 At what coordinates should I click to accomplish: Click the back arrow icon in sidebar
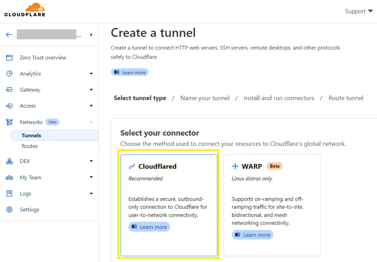[x=9, y=35]
